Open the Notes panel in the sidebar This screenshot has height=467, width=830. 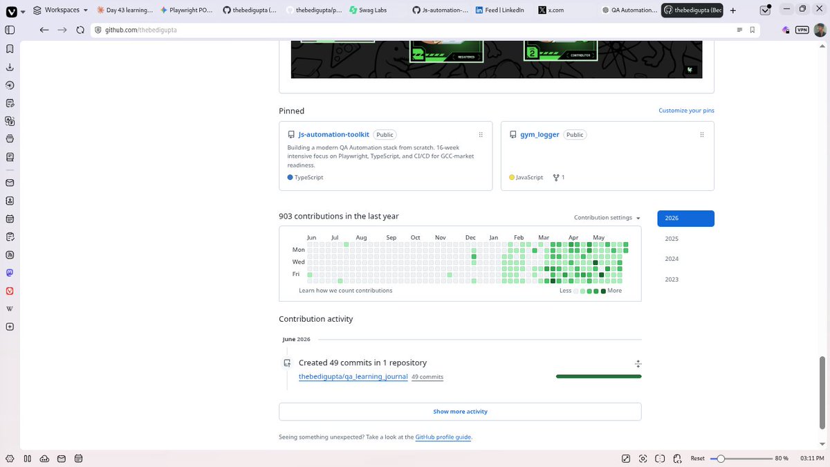pos(10,103)
